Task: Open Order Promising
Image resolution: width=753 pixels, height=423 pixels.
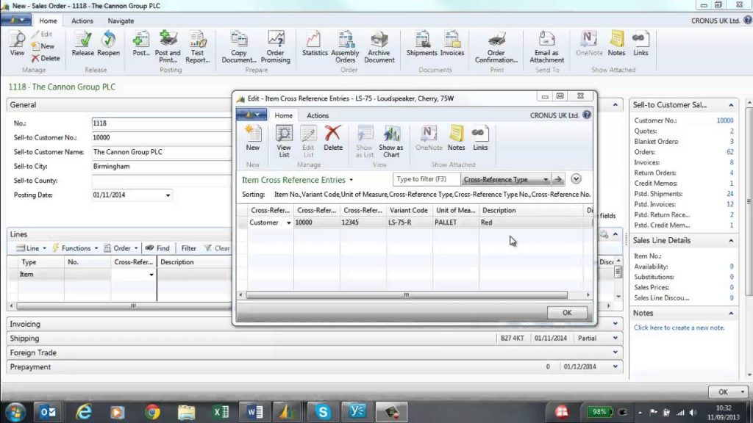Action: (x=275, y=47)
